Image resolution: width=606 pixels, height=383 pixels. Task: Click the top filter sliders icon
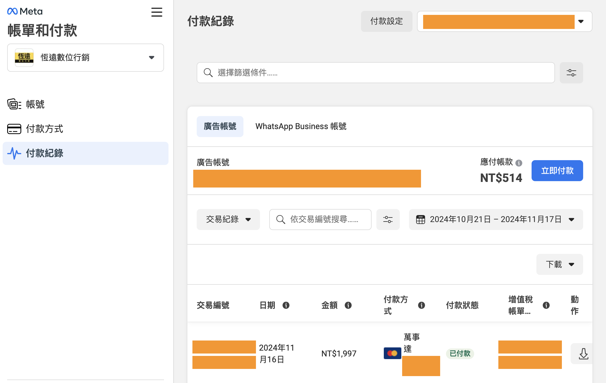571,73
